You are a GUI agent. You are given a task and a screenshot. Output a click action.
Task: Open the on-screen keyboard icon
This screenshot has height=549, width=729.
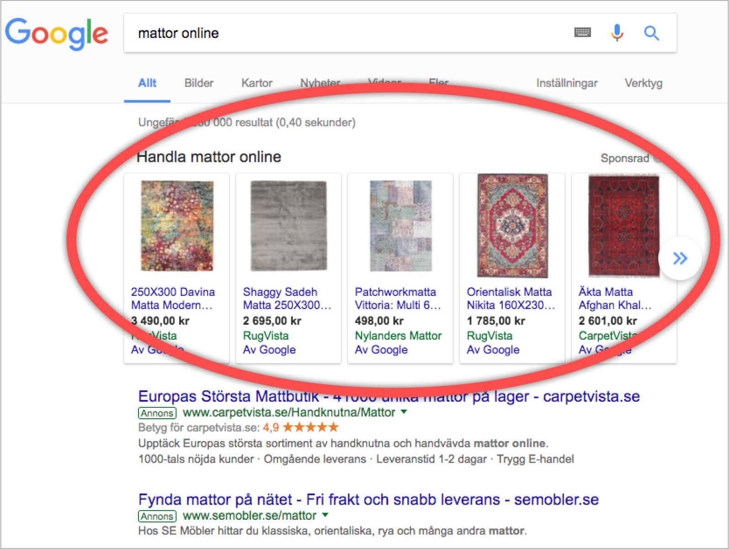click(x=582, y=32)
